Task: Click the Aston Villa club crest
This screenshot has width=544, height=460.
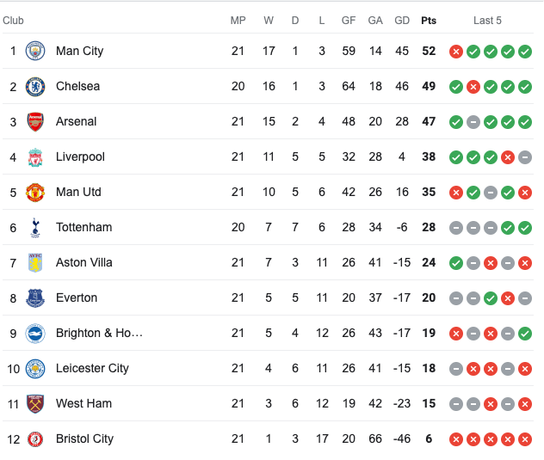Action: 35,263
